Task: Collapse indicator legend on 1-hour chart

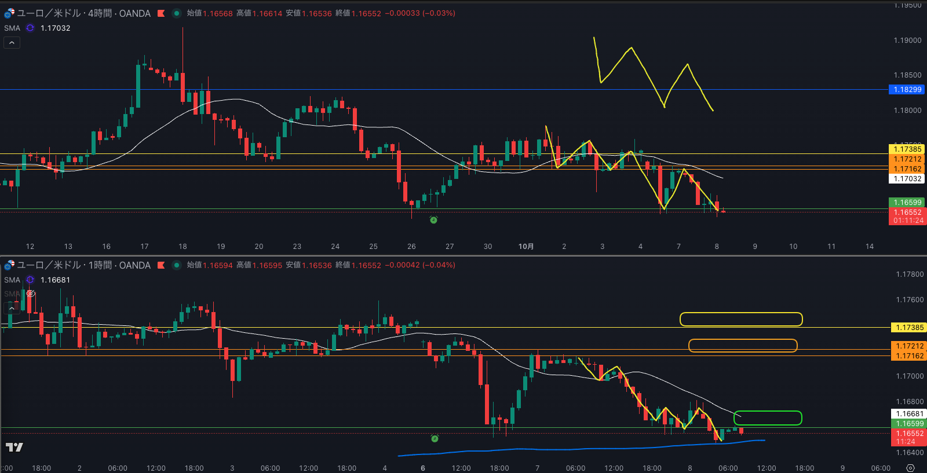Action: [x=12, y=308]
